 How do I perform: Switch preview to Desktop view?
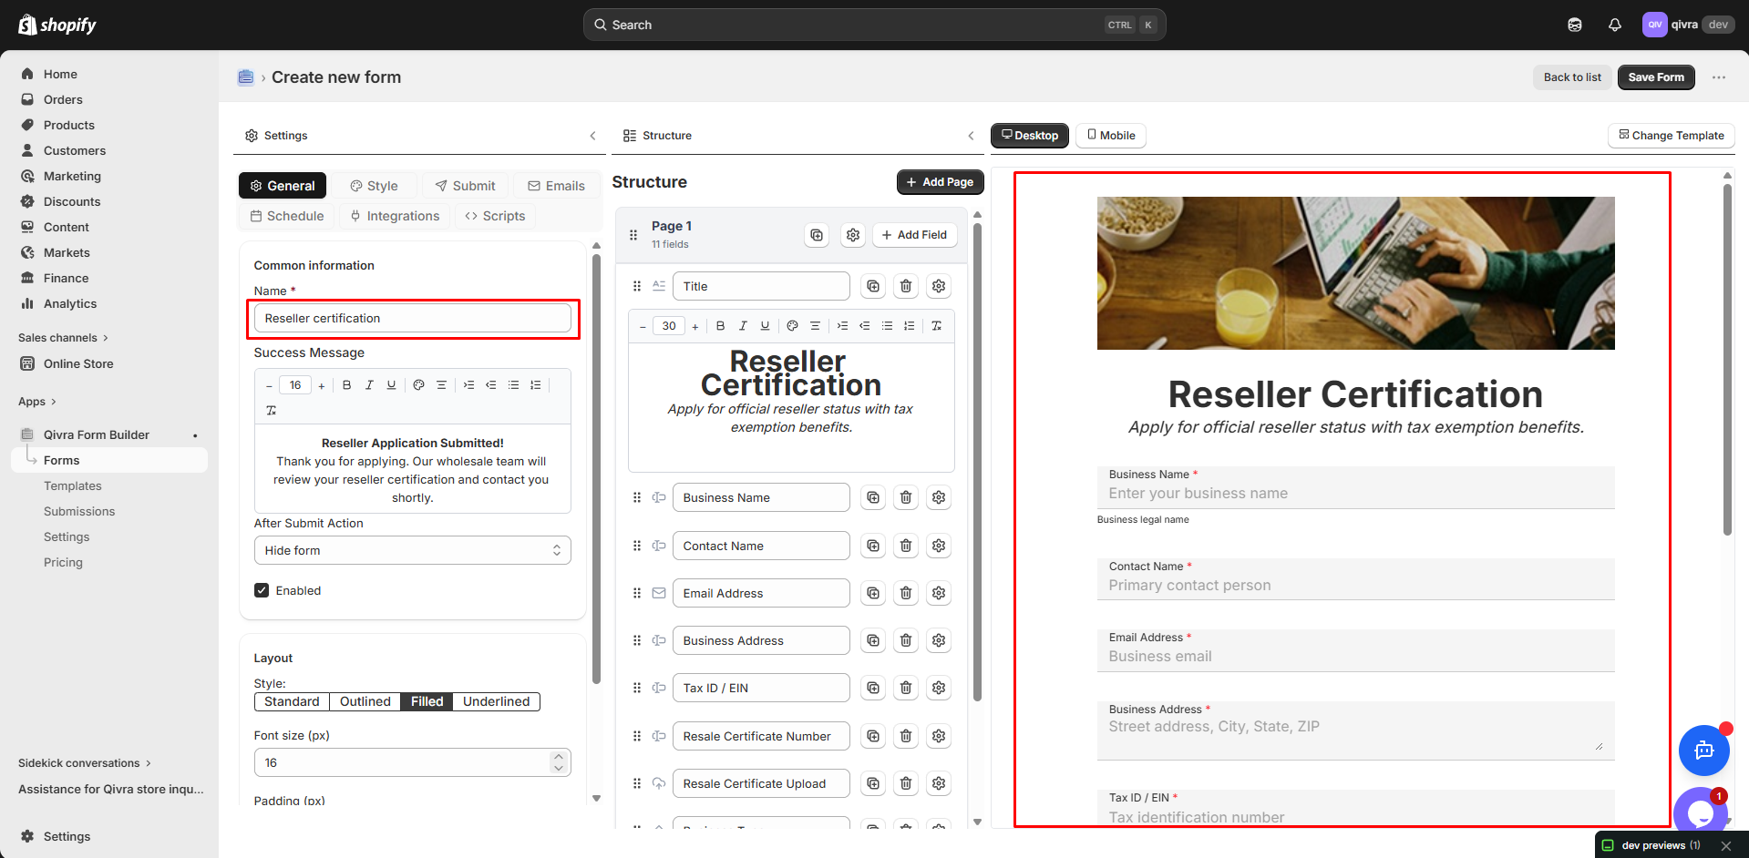pos(1030,136)
